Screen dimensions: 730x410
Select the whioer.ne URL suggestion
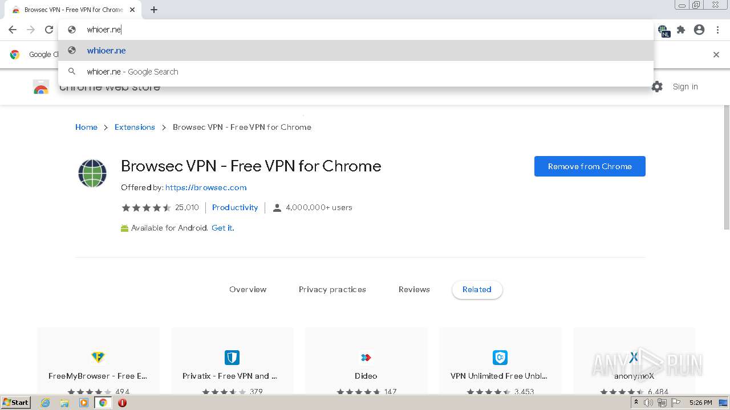pos(356,51)
